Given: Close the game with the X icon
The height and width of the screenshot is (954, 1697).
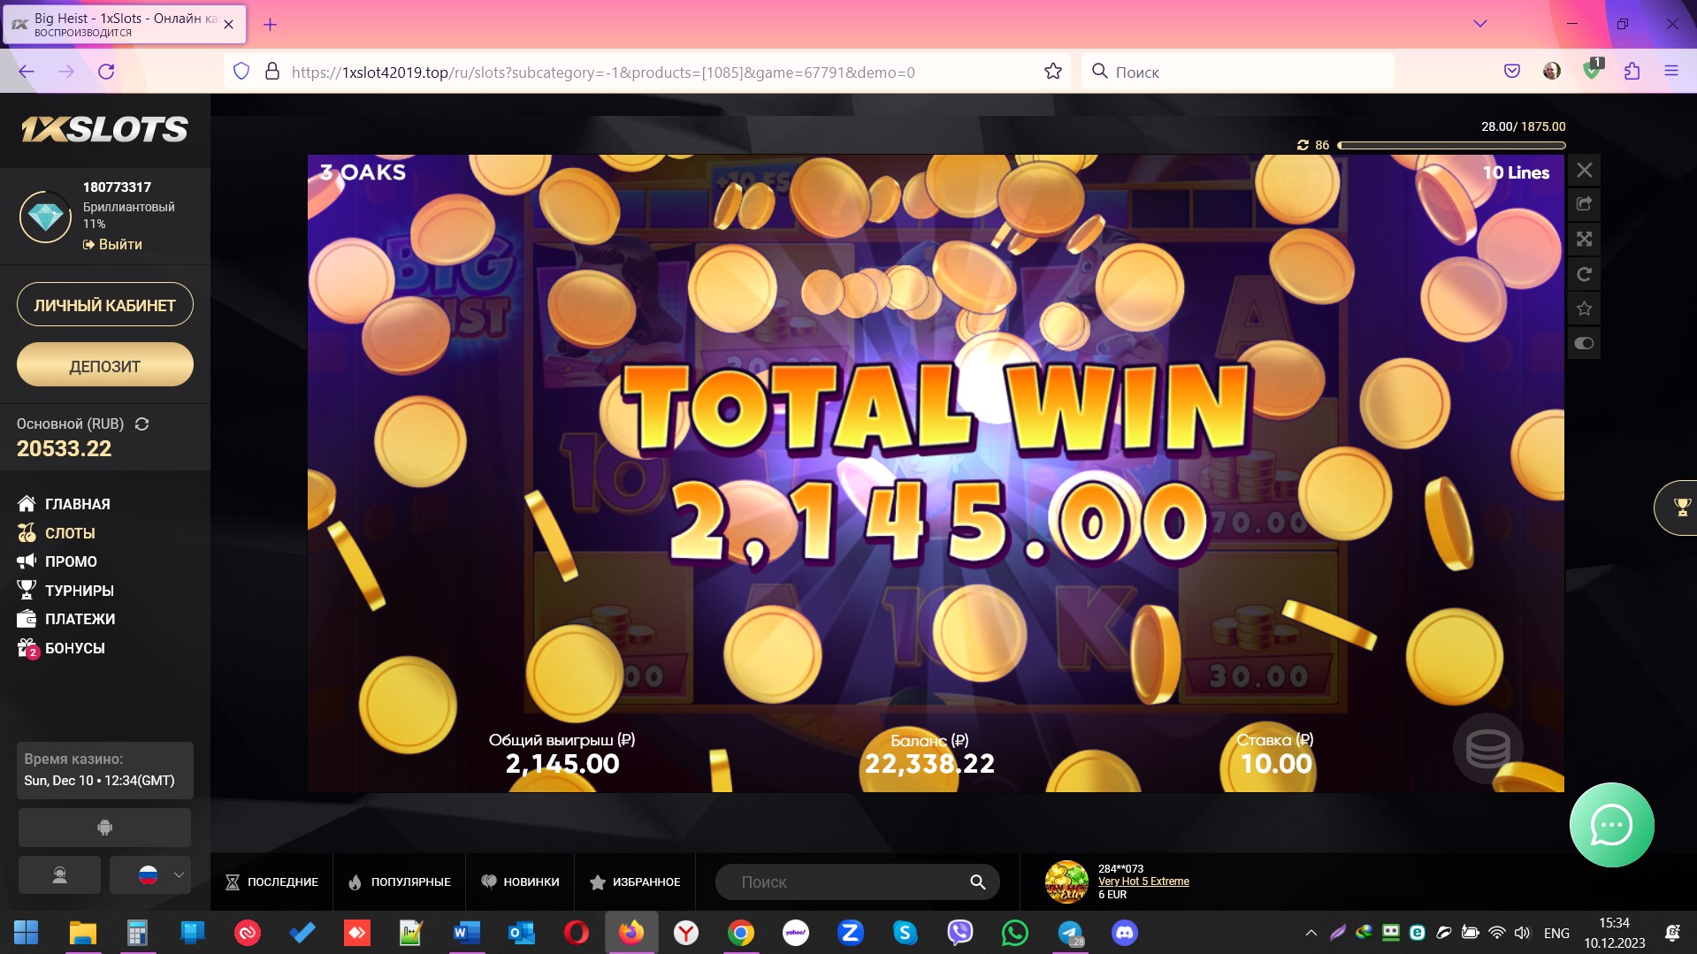Looking at the screenshot, I should (x=1584, y=170).
